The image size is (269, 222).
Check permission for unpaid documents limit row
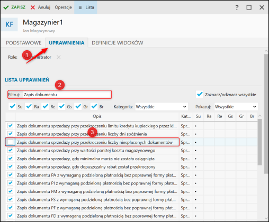pyautogui.click(x=11, y=142)
